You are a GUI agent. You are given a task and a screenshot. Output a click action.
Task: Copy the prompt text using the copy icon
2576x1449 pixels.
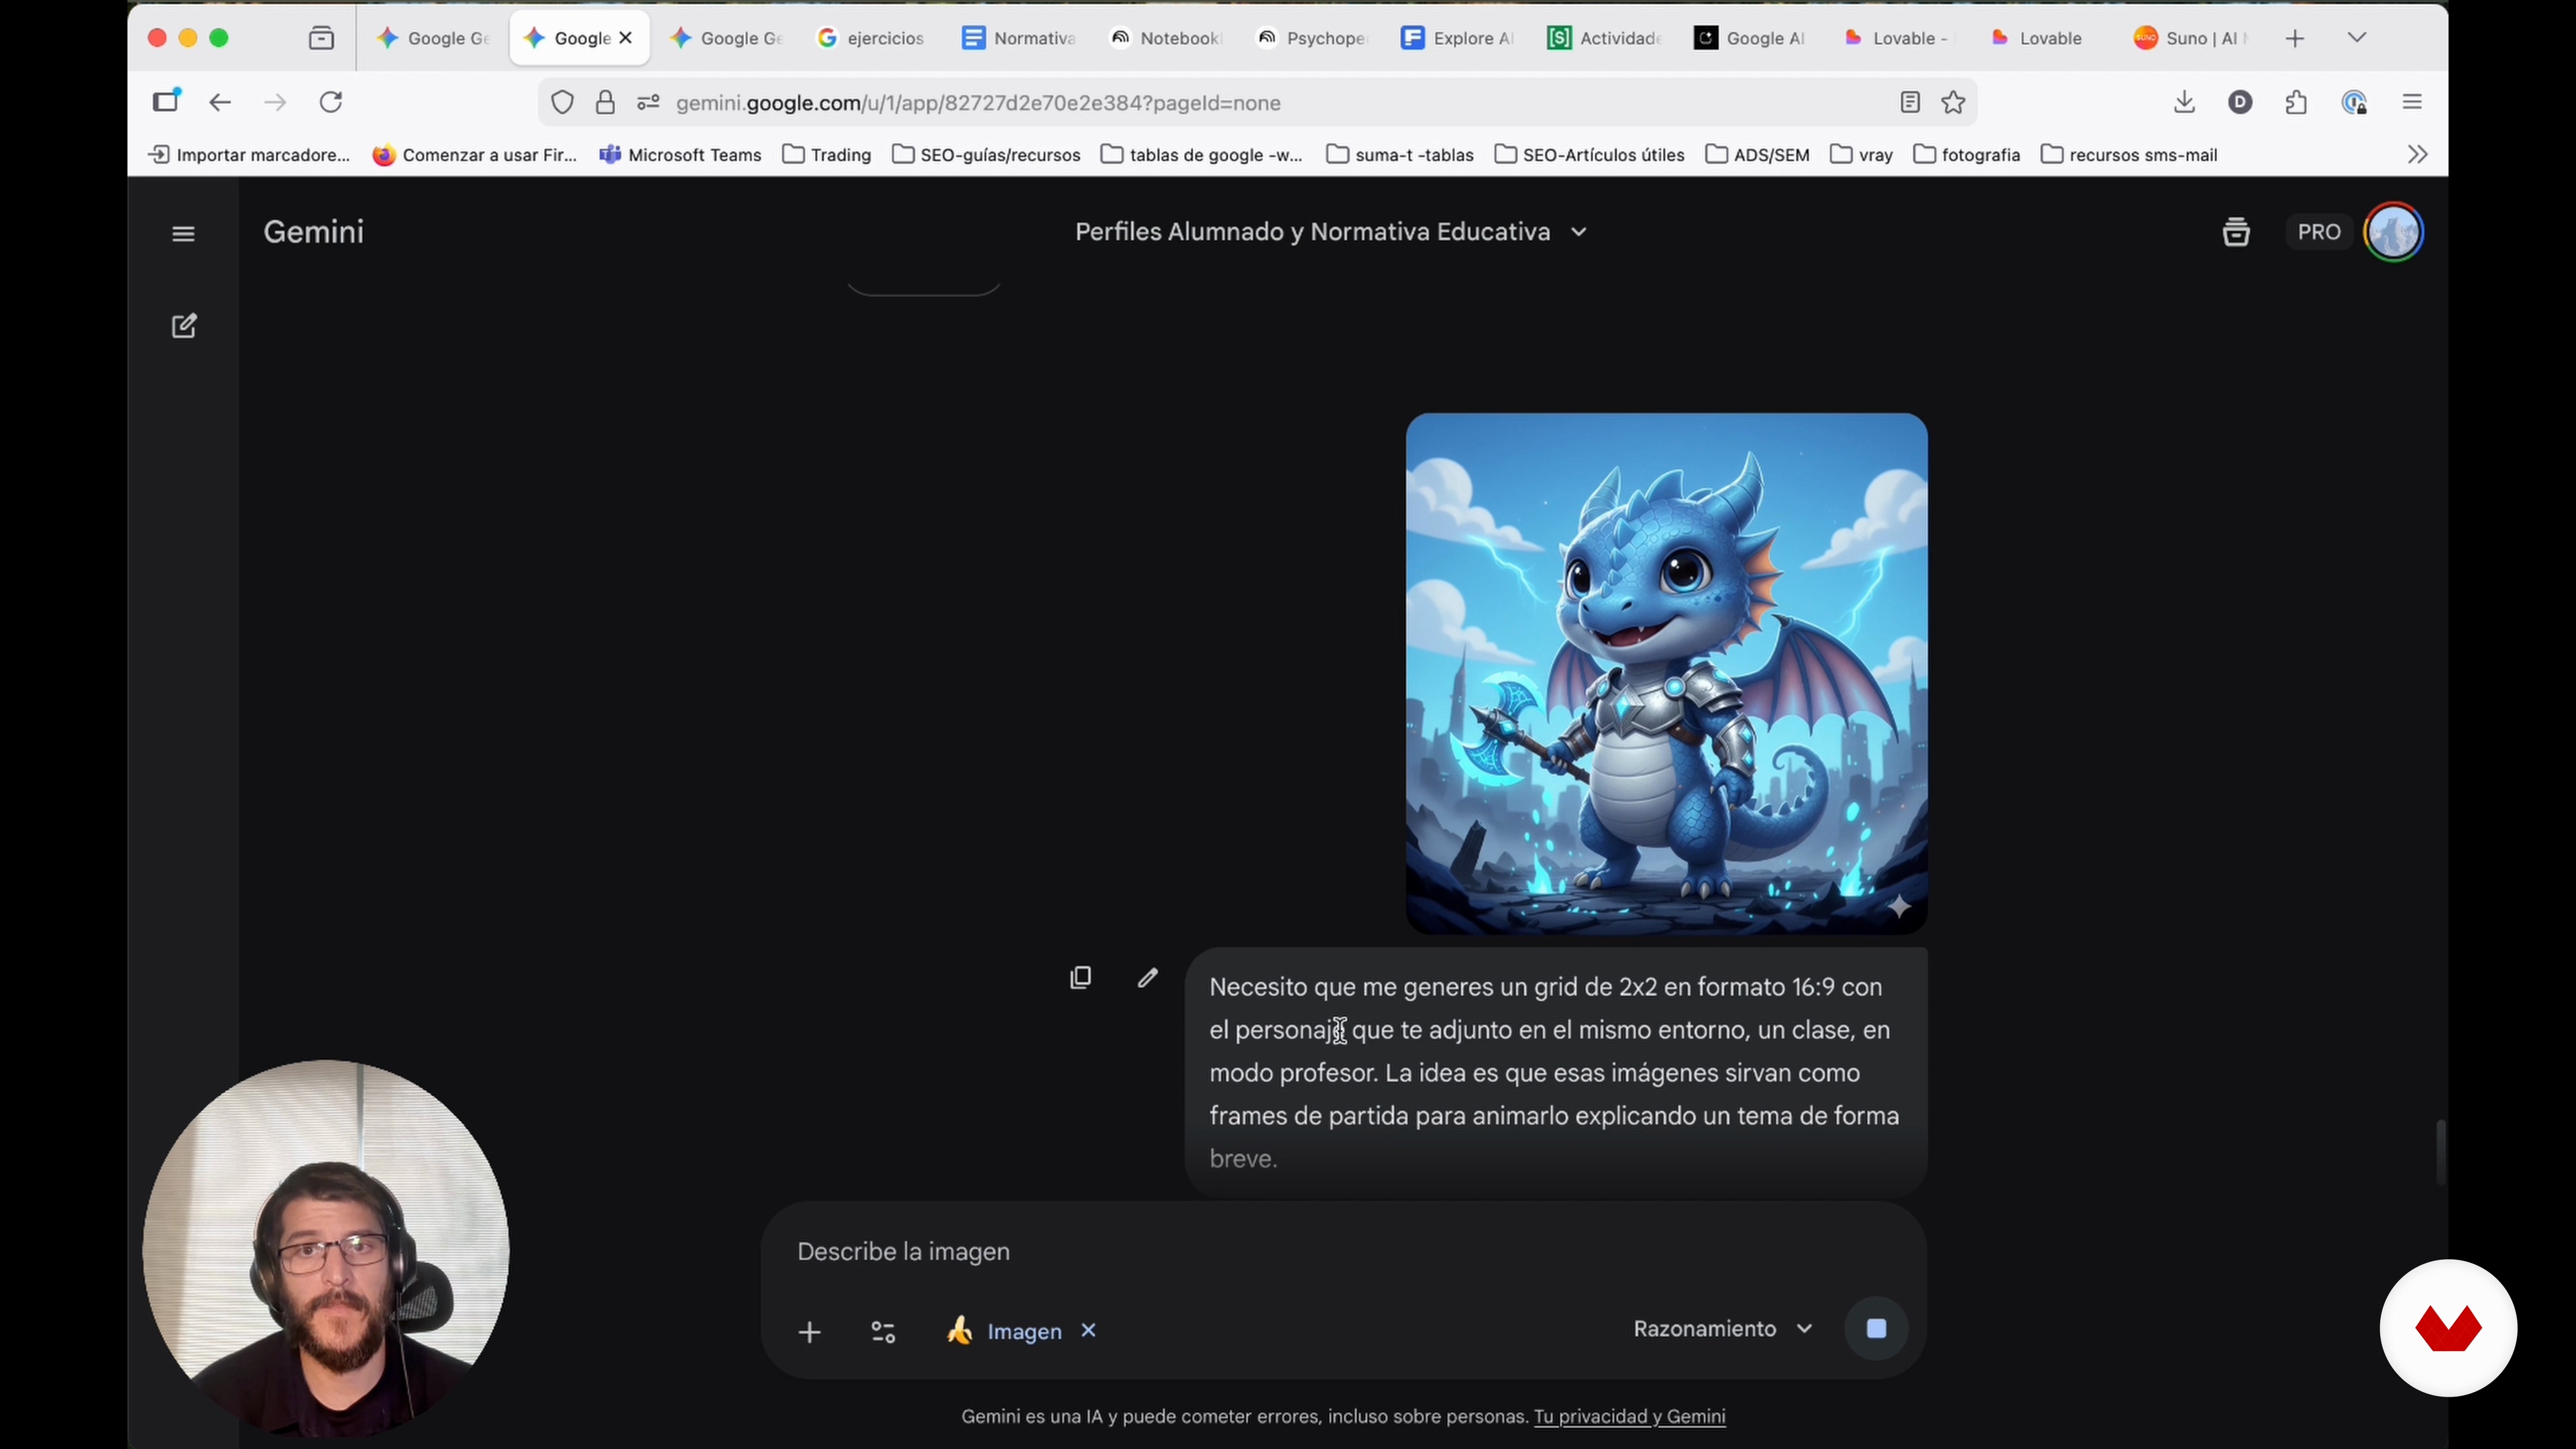(1080, 977)
